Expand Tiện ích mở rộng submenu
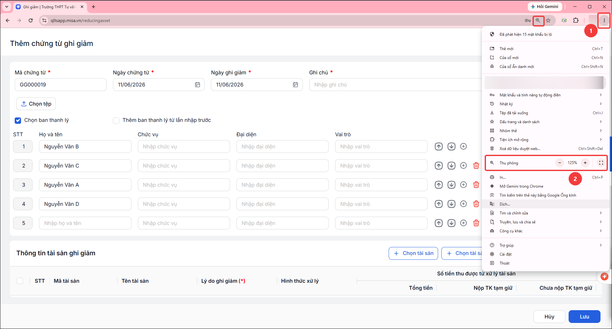 click(546, 139)
